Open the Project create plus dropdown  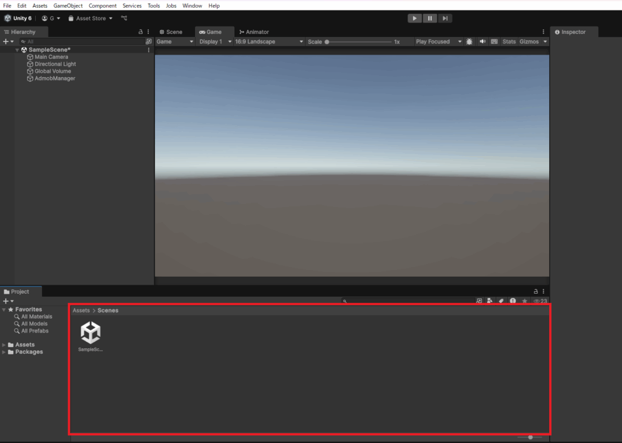(9, 301)
